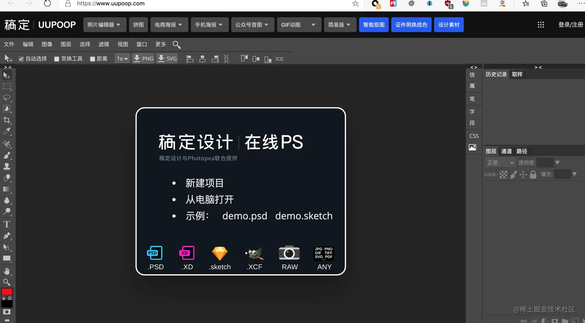Select the Blur tool
Viewport: 585px width, 323px height.
(x=7, y=200)
